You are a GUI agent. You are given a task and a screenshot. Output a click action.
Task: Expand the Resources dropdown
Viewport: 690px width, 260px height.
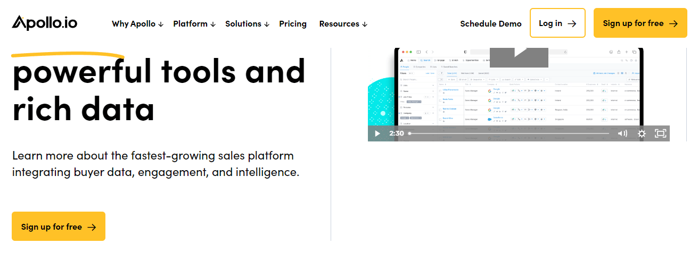click(343, 24)
